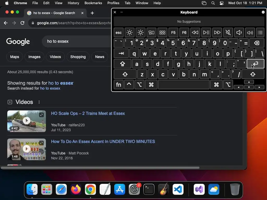Open Visual Studio Code from the Dock
Viewport: 267px width, 200px height.
[x=178, y=189]
